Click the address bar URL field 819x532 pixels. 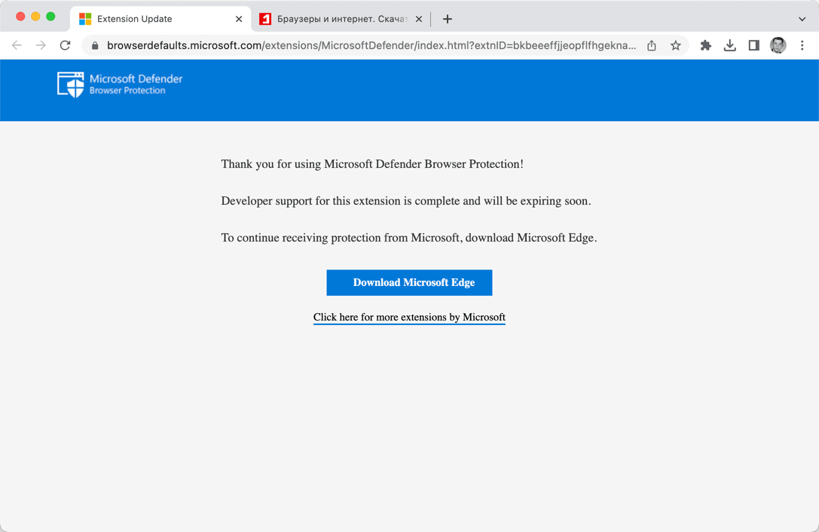coord(369,46)
